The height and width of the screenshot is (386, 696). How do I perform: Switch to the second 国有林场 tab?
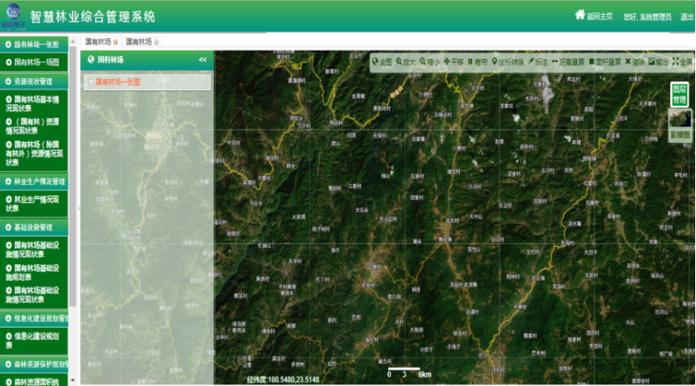(x=140, y=42)
